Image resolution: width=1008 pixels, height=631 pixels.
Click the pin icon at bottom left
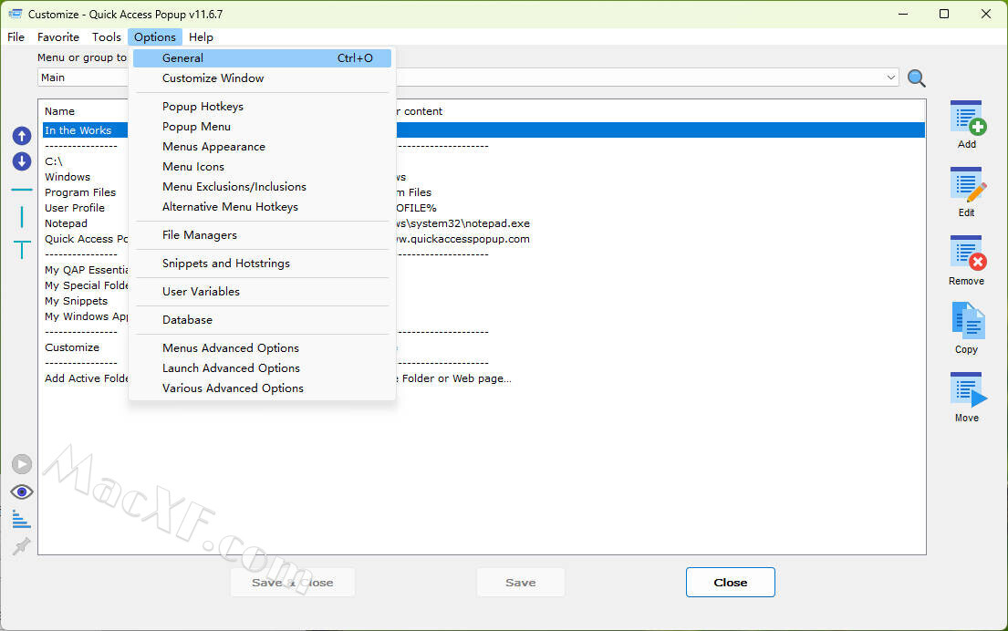(x=22, y=546)
